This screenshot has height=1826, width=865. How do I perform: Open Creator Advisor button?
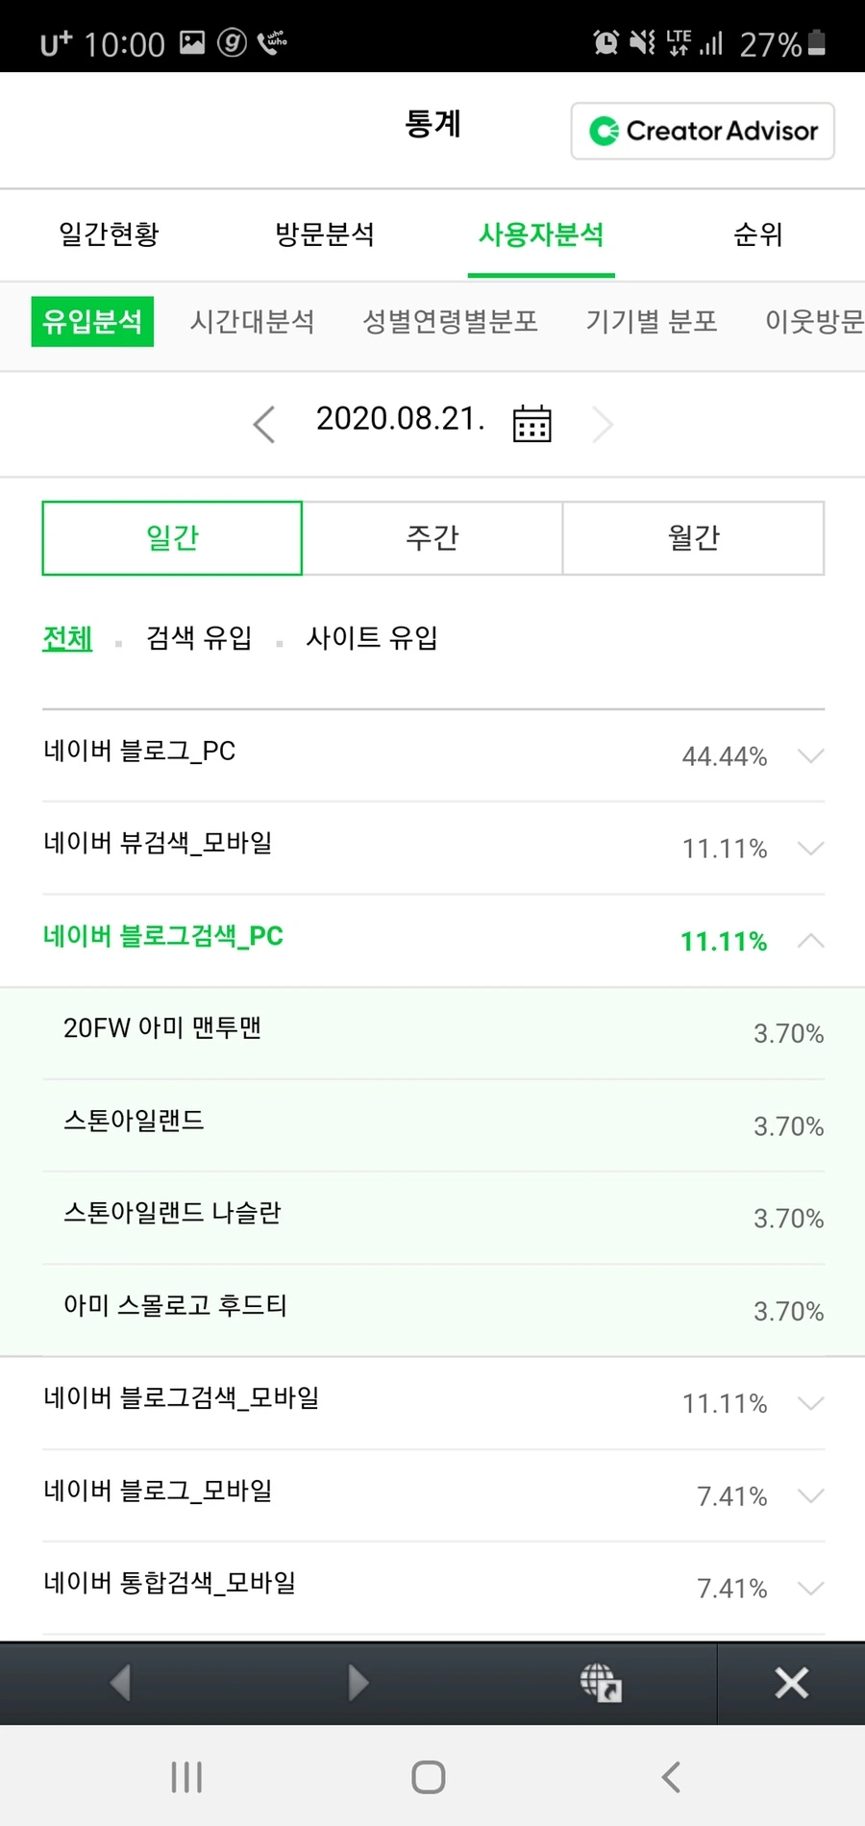click(703, 131)
